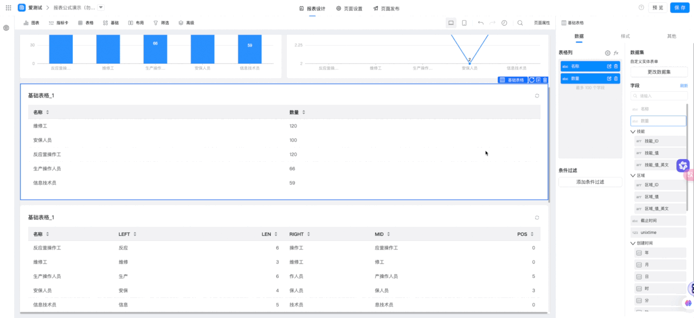Edit the 名称 column in 表格列
Image resolution: width=694 pixels, height=318 pixels.
(609, 66)
